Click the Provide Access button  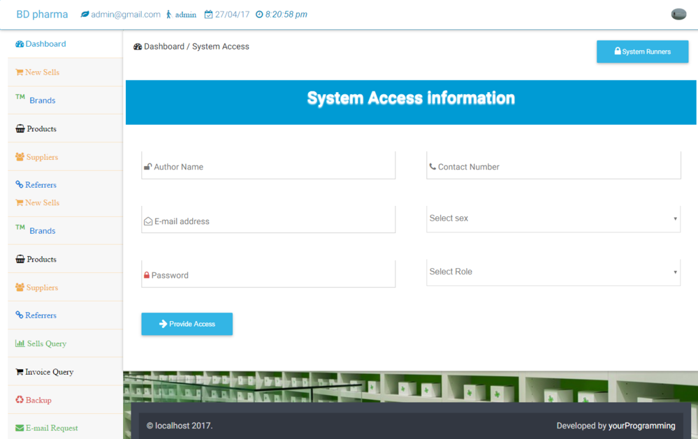[x=187, y=324]
